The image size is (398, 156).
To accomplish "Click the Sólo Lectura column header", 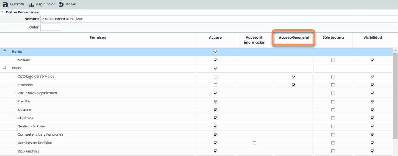I will coord(333,37).
